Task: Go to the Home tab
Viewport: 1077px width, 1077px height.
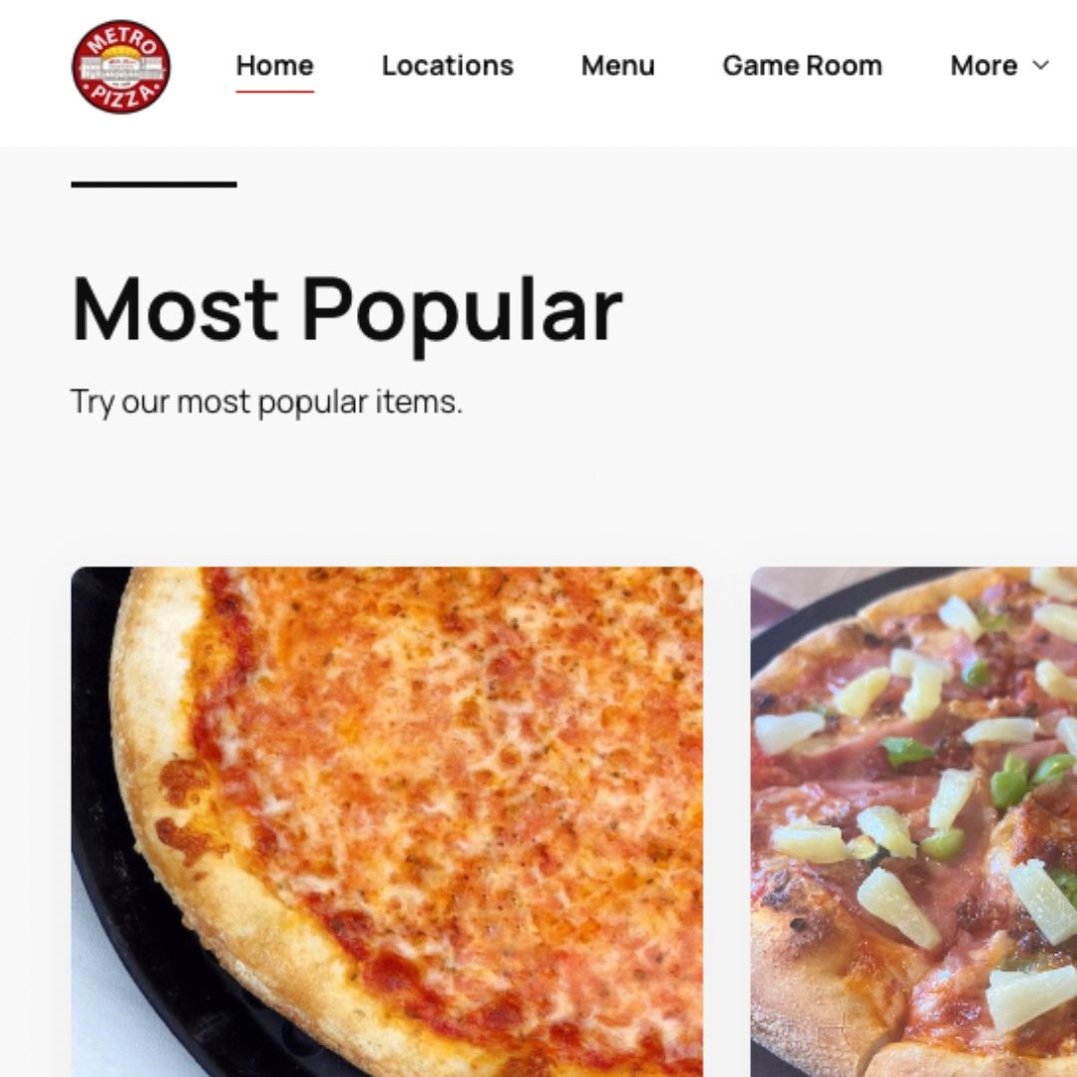Action: [275, 66]
